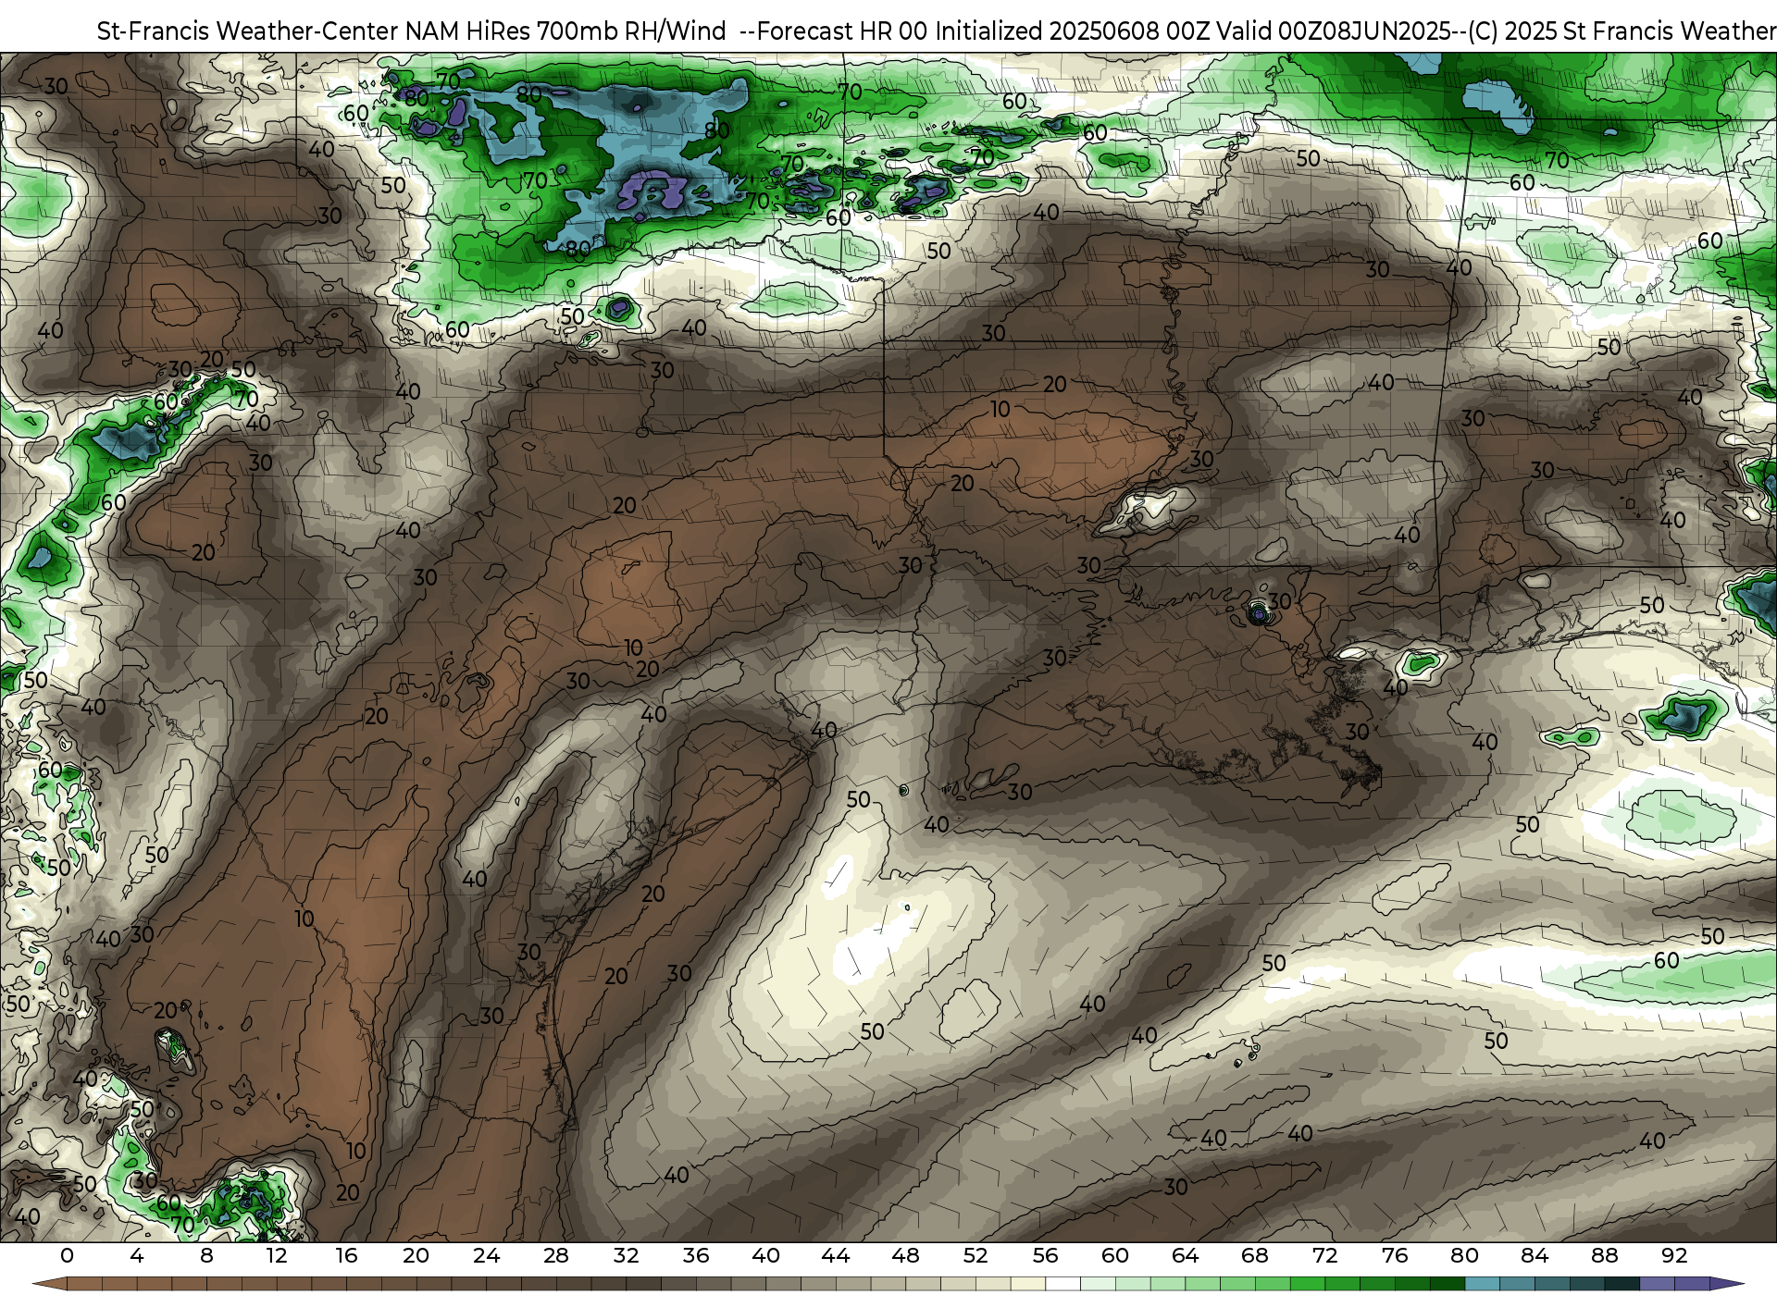Click the colorbar tick label '0'
1777x1295 pixels.
[67, 1255]
